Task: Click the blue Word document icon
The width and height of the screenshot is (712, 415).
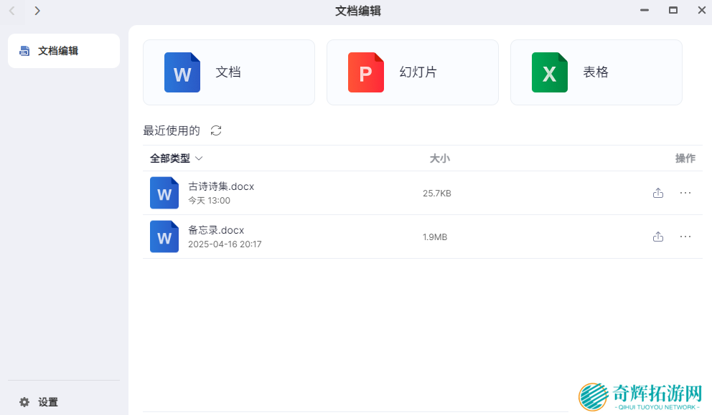Action: coord(182,72)
